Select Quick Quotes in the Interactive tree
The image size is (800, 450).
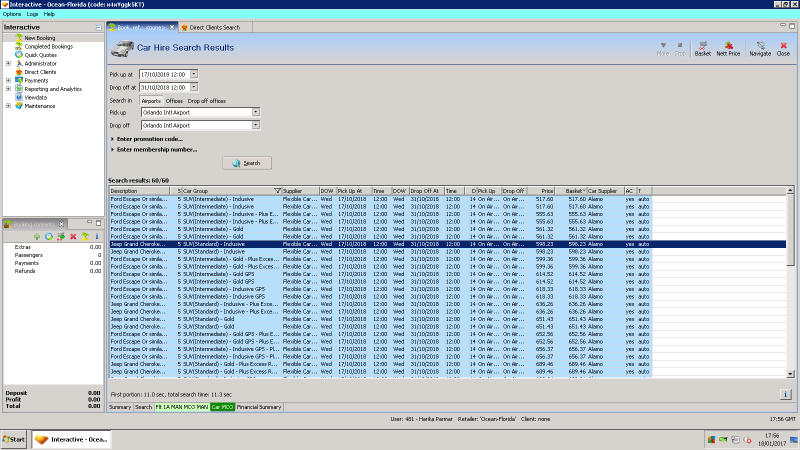(40, 55)
